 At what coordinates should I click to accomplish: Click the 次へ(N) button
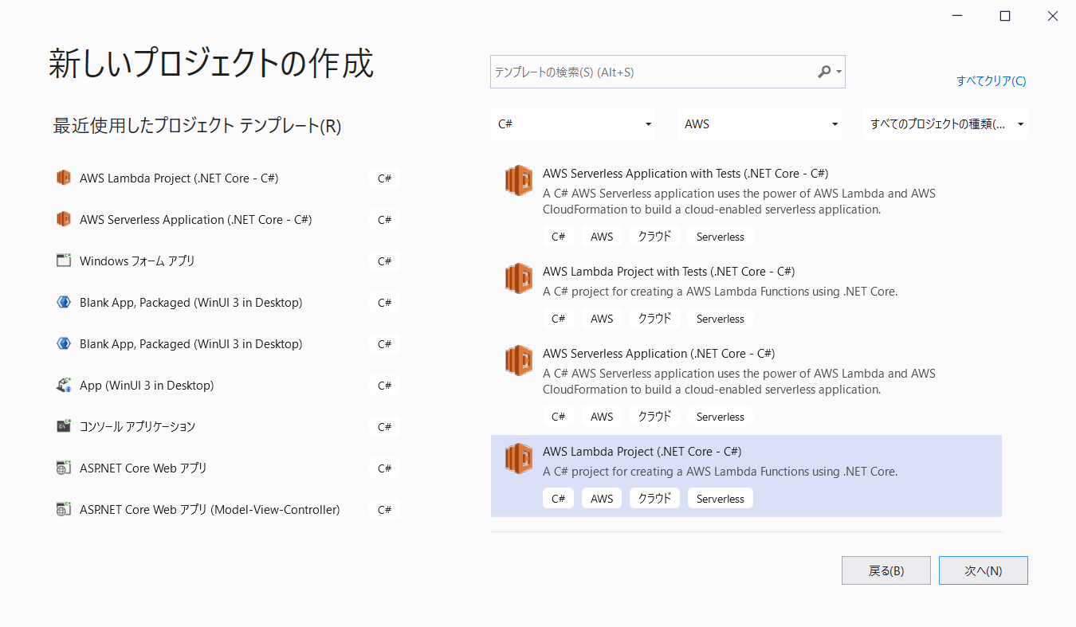click(984, 570)
